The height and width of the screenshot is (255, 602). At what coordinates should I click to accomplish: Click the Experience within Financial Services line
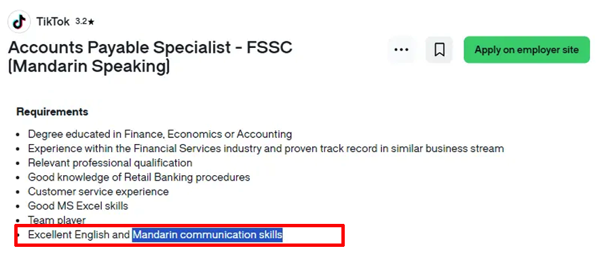[265, 149]
